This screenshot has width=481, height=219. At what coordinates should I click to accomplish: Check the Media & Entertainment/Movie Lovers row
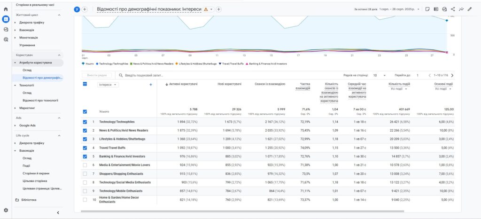85,165
